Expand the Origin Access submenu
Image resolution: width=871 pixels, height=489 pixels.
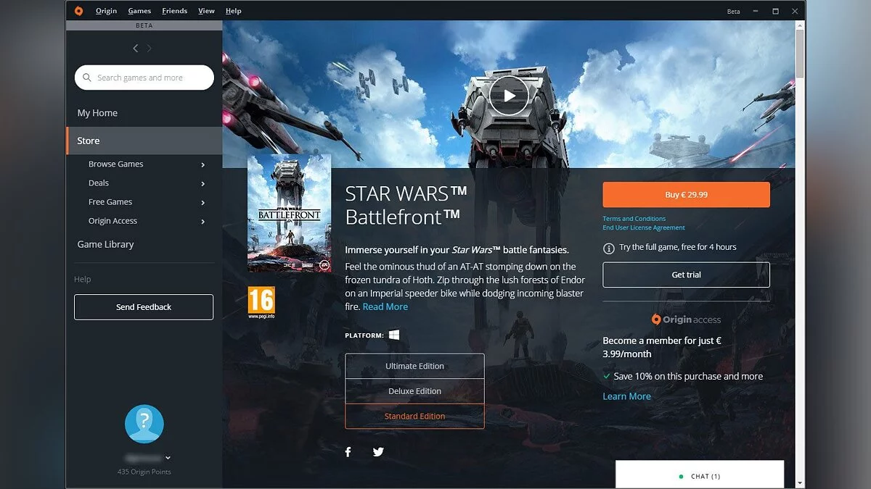[203, 221]
